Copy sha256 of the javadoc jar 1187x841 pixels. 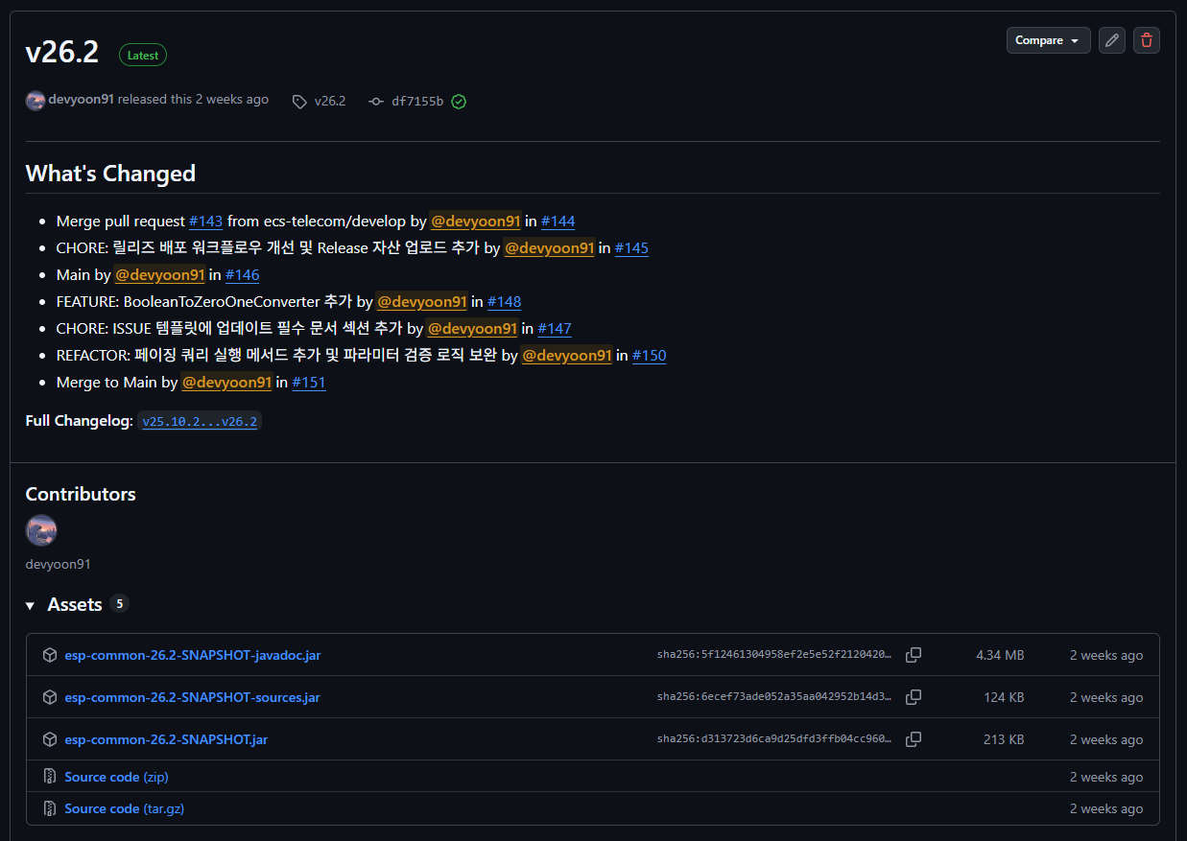pos(914,655)
